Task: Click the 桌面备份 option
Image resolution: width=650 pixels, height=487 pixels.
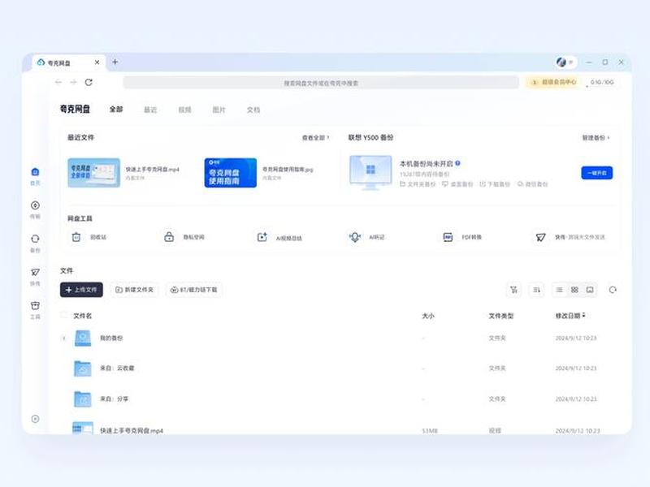Action: pyautogui.click(x=457, y=184)
